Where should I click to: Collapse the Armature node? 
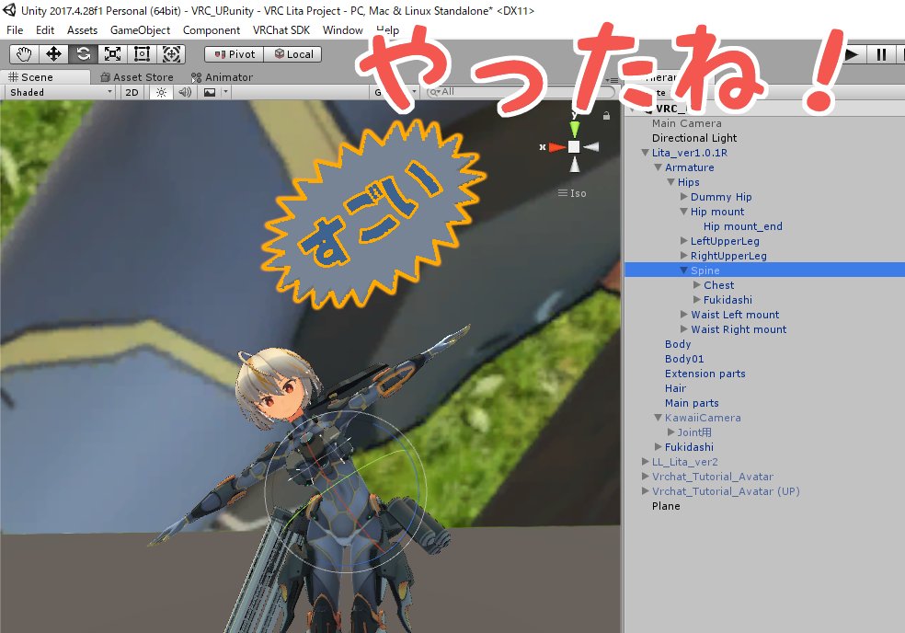click(x=658, y=167)
